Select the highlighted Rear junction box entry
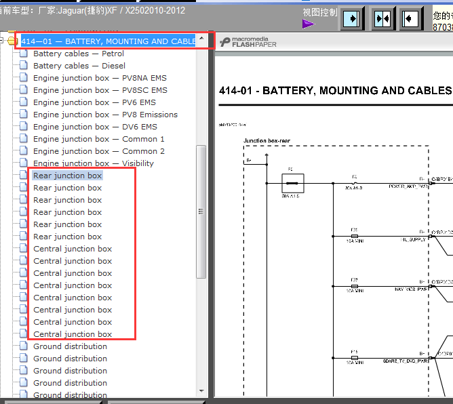 pos(67,176)
